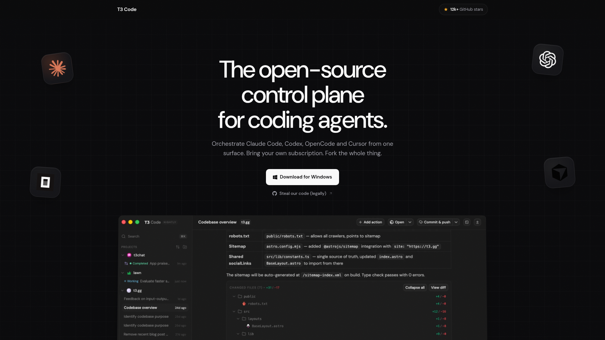Click the sort projects arrows icon
The width and height of the screenshot is (605, 340).
pyautogui.click(x=178, y=247)
